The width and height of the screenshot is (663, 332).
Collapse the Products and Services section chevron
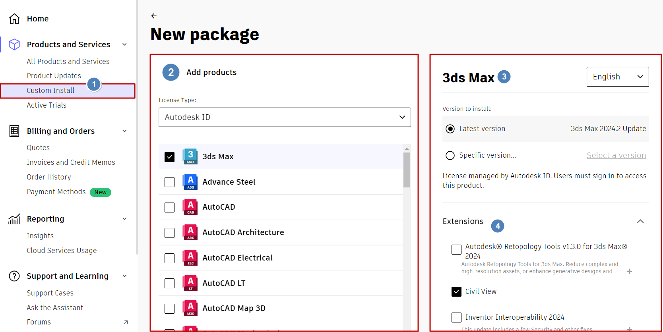click(125, 44)
